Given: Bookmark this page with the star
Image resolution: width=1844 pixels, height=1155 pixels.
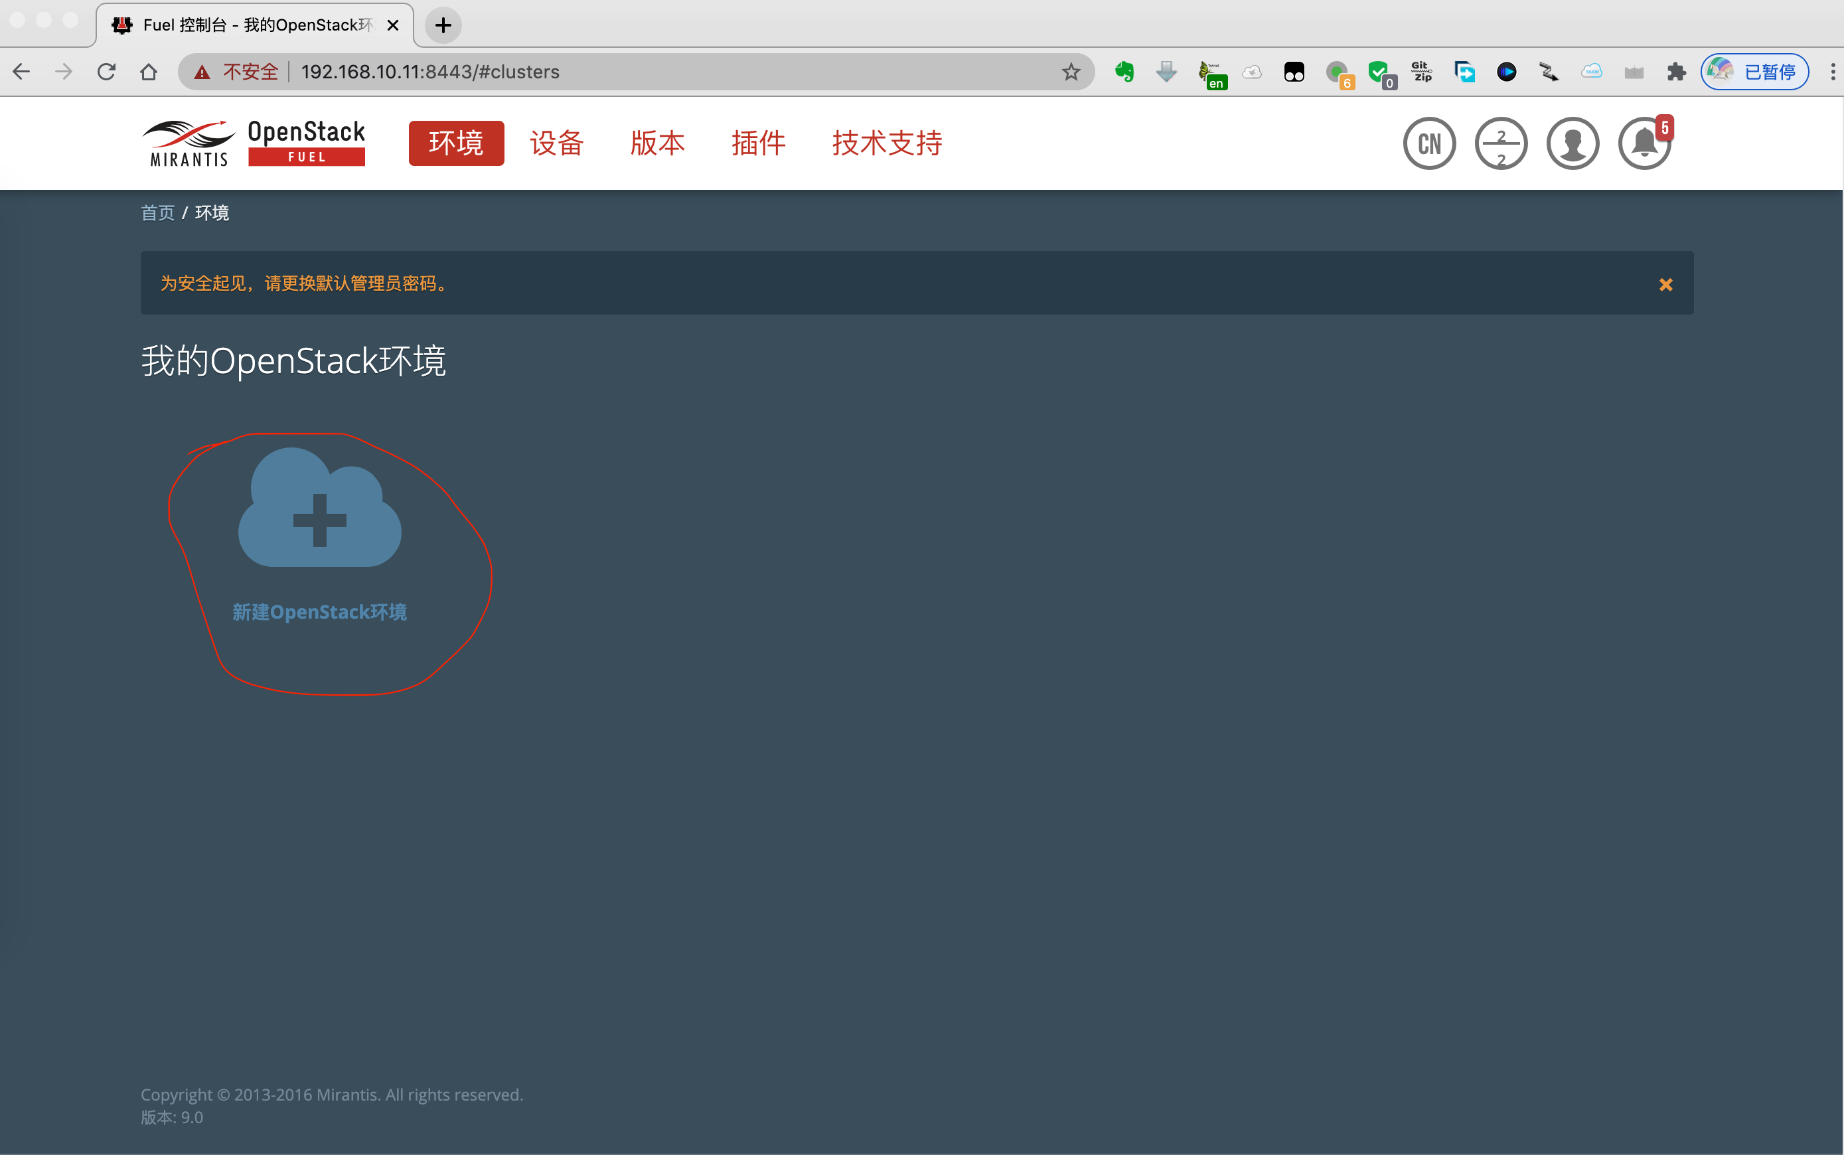Looking at the screenshot, I should [1071, 72].
